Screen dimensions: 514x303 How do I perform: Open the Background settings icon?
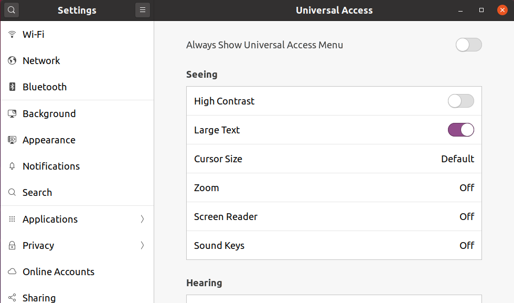click(12, 113)
